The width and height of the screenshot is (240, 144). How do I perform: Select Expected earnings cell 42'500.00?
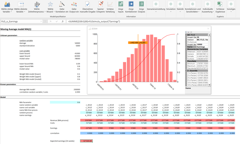tap(86, 141)
